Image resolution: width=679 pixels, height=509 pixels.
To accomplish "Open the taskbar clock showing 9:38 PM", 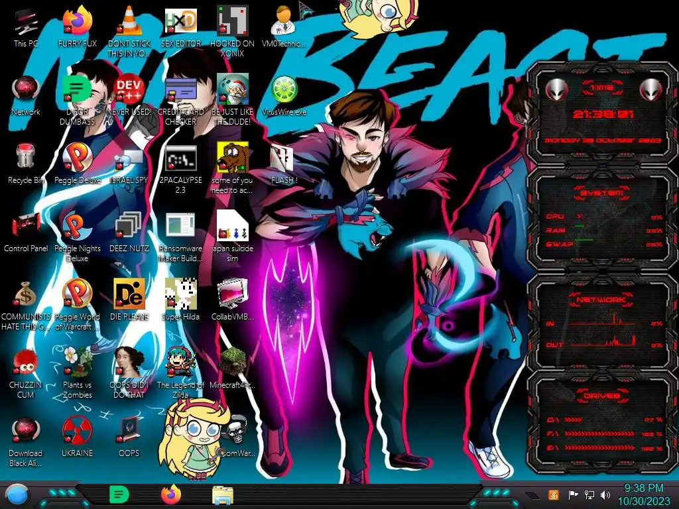I will (643, 494).
